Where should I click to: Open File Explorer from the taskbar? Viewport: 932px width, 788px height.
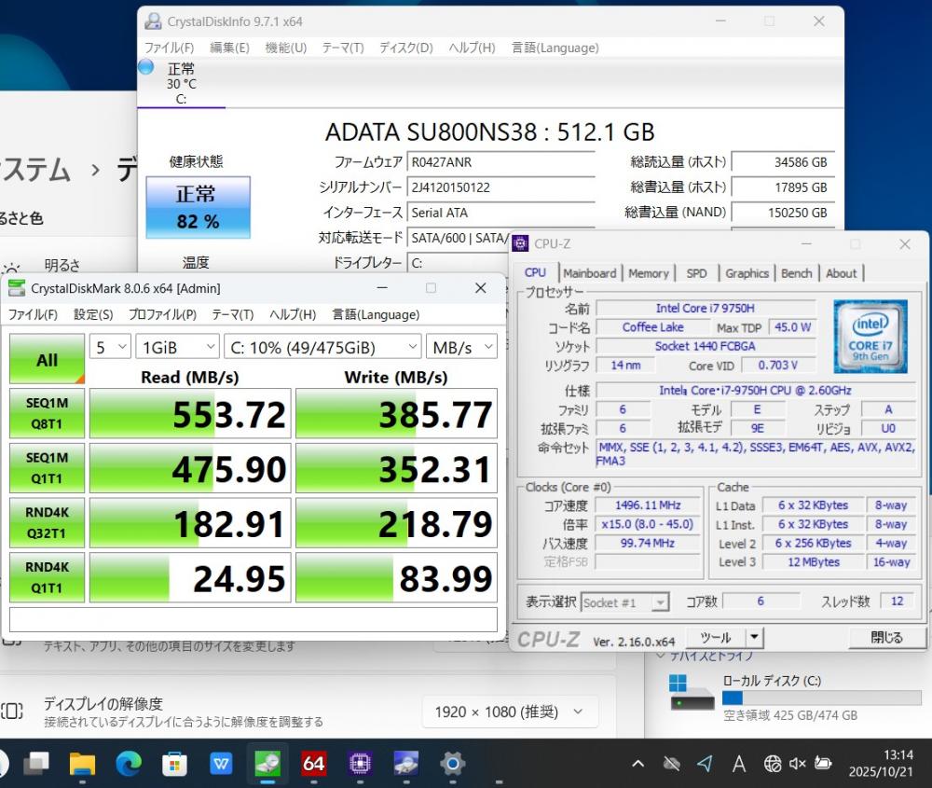(82, 764)
